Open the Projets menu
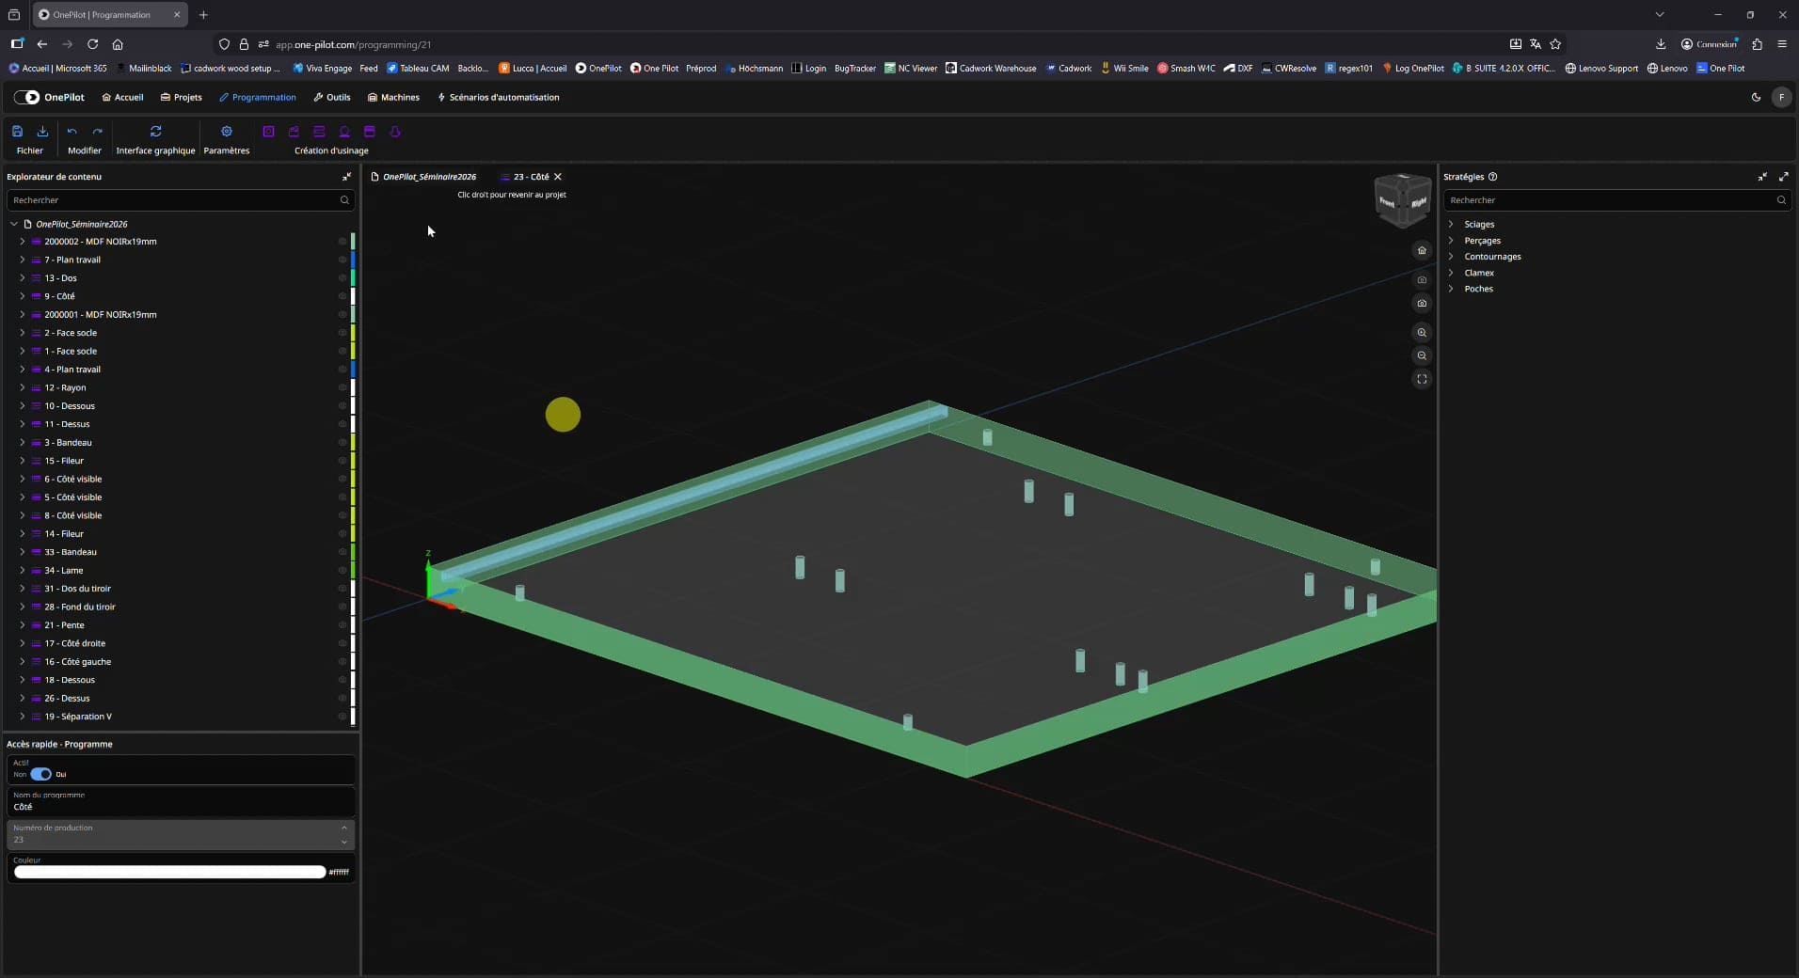This screenshot has width=1799, height=978. (181, 97)
